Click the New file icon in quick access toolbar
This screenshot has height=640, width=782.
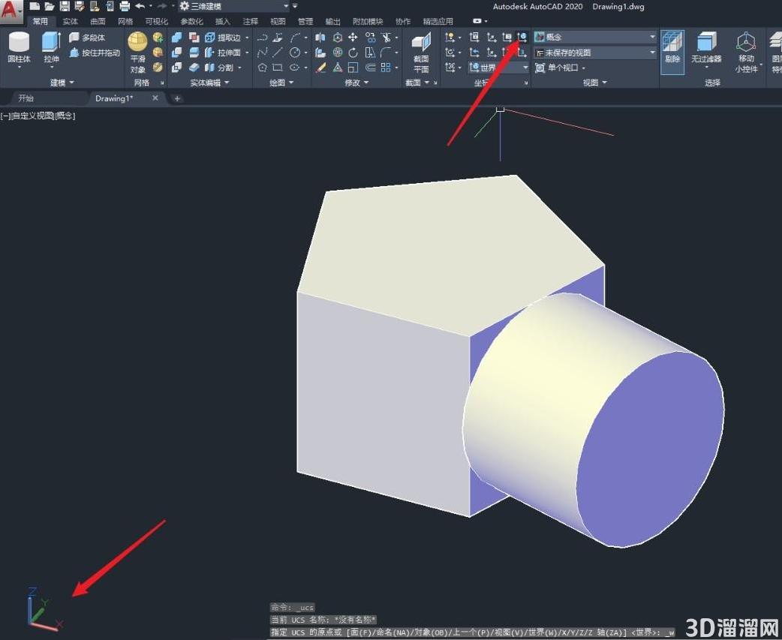pos(34,6)
